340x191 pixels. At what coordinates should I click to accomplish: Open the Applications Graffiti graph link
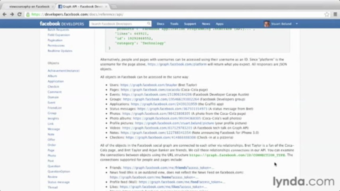pyautogui.click(x=164, y=104)
